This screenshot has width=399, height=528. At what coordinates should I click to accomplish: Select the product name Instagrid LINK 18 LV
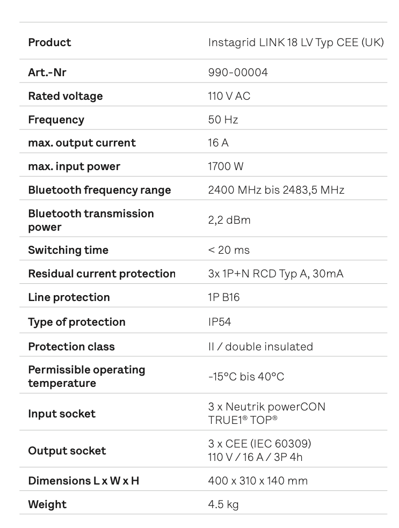295,42
